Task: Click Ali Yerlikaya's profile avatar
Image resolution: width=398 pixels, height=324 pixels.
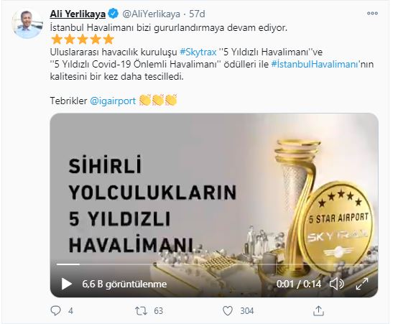Action: click(x=27, y=24)
